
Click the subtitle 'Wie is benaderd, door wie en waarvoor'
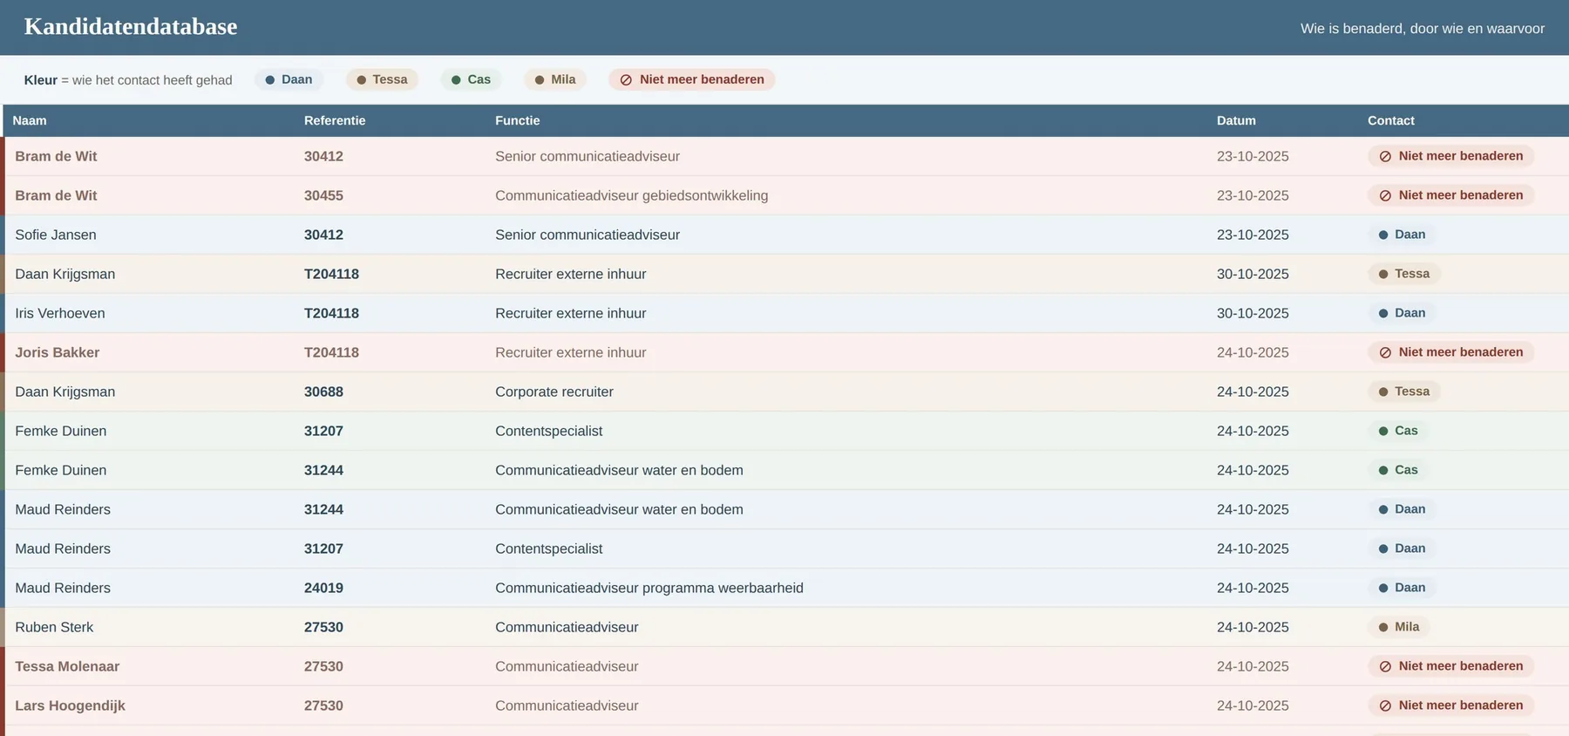click(x=1423, y=29)
